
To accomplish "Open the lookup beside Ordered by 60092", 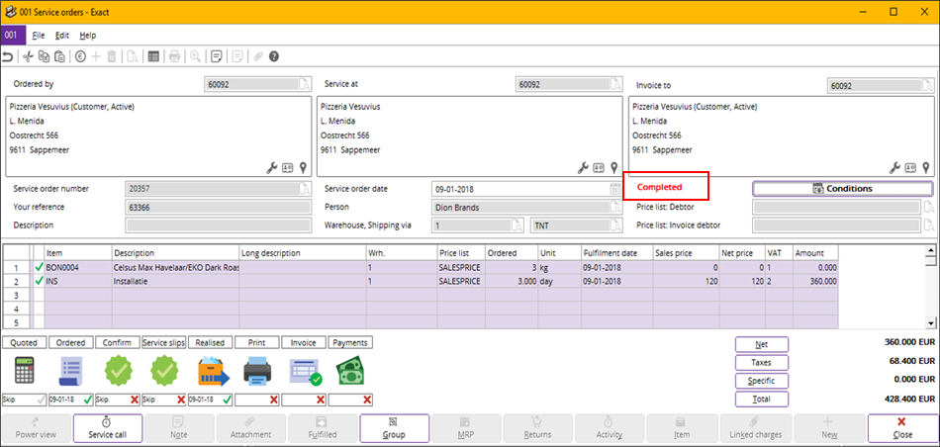I will (305, 84).
